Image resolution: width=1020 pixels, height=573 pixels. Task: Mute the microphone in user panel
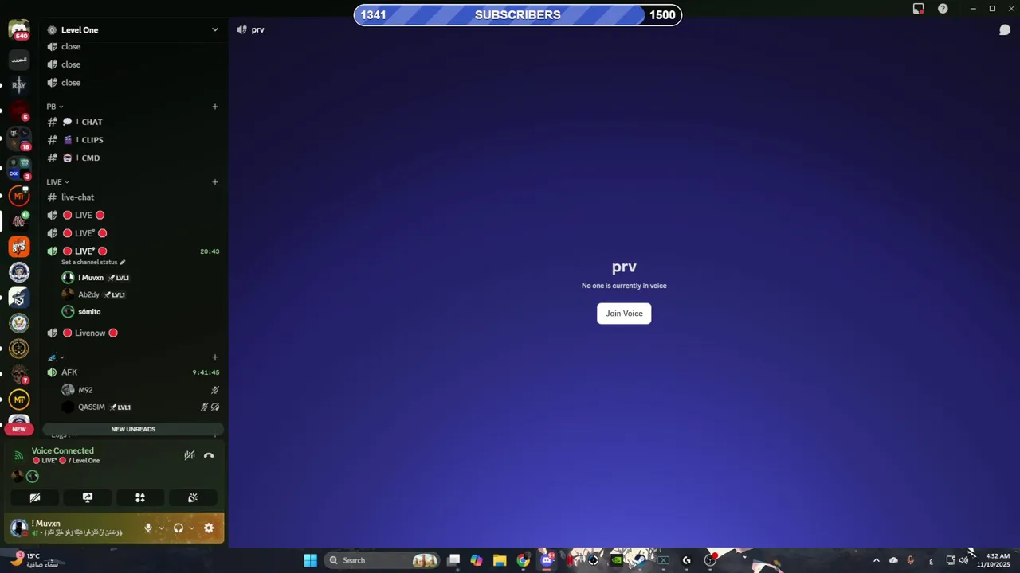tap(148, 528)
